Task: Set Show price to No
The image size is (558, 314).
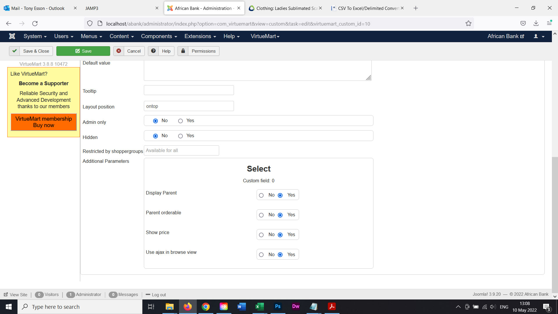Action: click(x=261, y=235)
